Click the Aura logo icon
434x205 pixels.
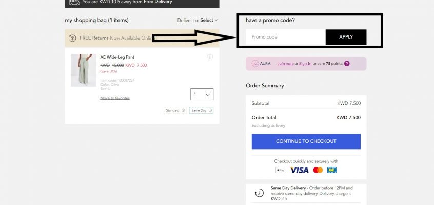pos(255,63)
